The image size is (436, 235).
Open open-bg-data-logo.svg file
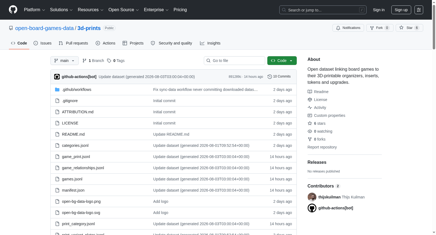81,213
